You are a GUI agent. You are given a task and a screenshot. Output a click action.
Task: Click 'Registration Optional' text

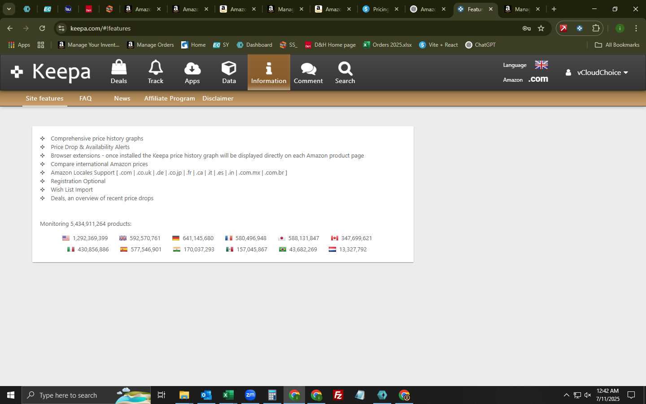(x=78, y=181)
